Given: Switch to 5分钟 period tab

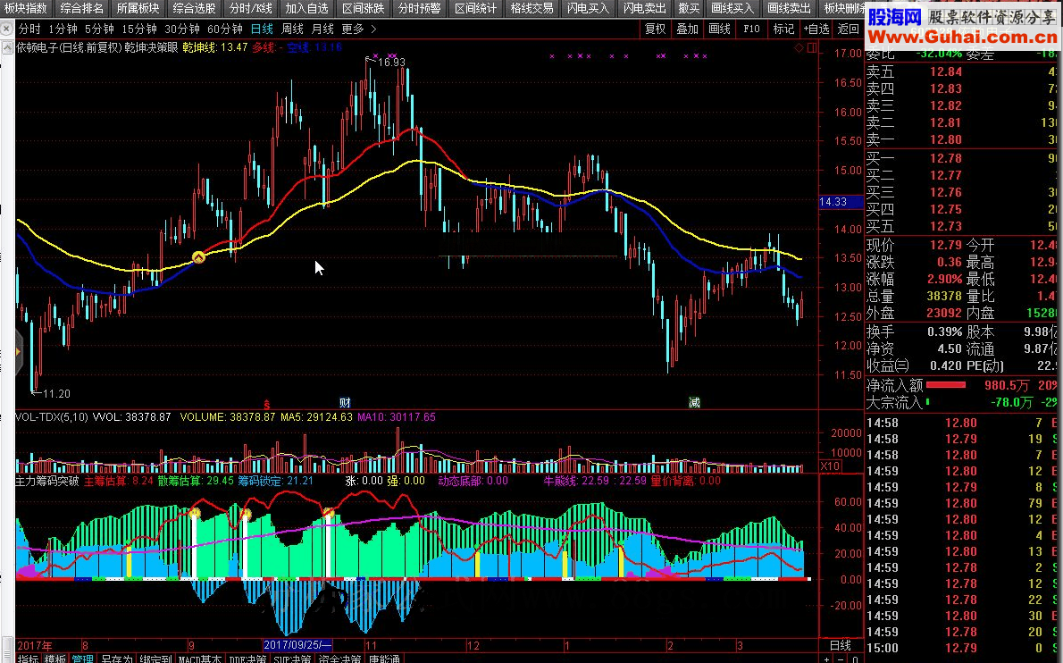Looking at the screenshot, I should coord(99,29).
